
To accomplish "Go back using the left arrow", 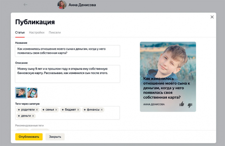I will pyautogui.click(x=25, y=5).
